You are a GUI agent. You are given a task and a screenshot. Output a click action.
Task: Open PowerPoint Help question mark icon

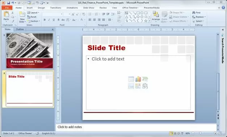pyautogui.click(x=223, y=8)
